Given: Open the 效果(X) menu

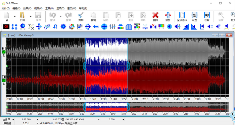Looking at the screenshot, I should point(27,8).
